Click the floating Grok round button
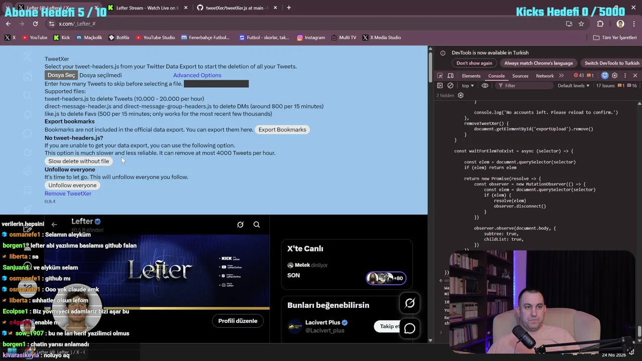Viewport: 642px width, 361px height. [x=410, y=303]
